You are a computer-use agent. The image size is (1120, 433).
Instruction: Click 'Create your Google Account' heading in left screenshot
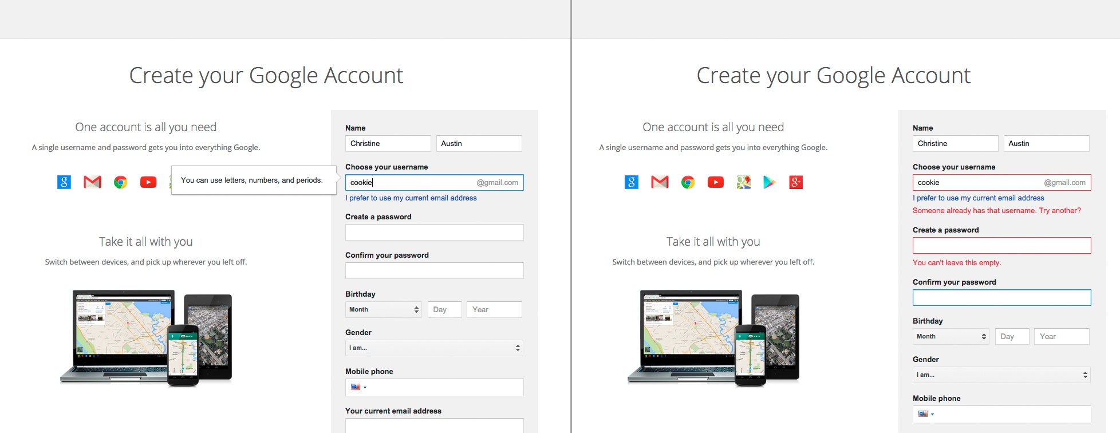(x=266, y=76)
